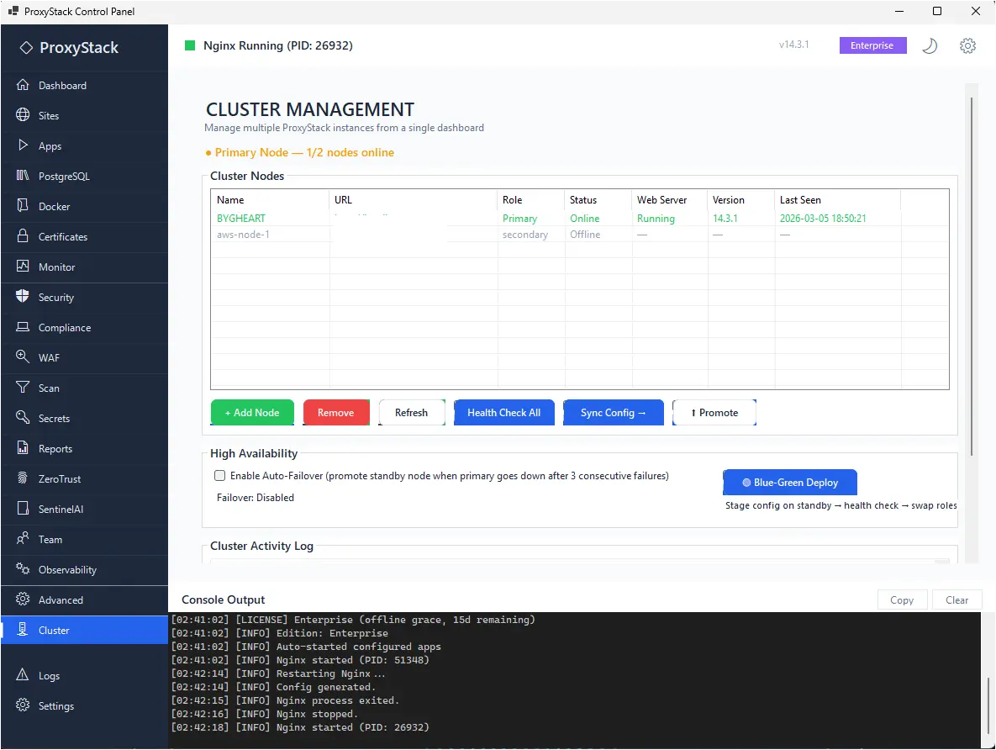
Task: Click the purple Enterprise badge
Action: point(872,45)
